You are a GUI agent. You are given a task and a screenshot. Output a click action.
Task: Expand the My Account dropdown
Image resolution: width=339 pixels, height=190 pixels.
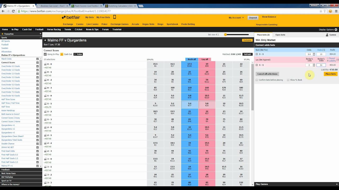click(236, 18)
